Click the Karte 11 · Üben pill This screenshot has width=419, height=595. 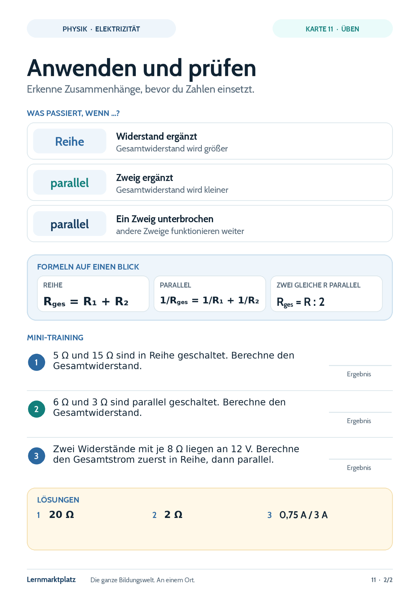coord(333,29)
